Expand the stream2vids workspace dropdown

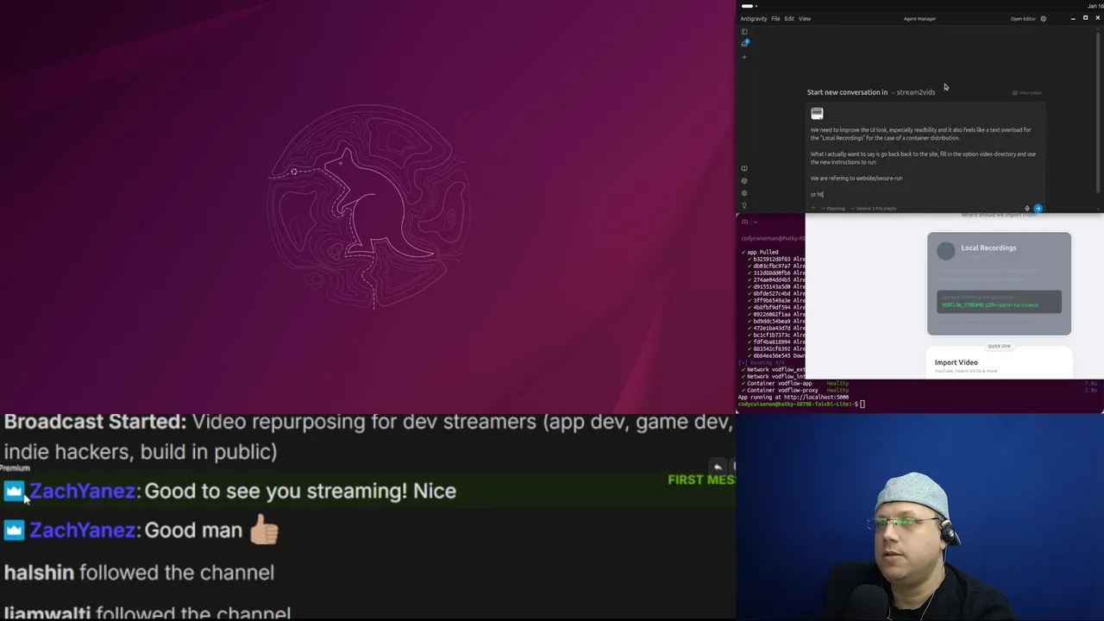coord(913,92)
